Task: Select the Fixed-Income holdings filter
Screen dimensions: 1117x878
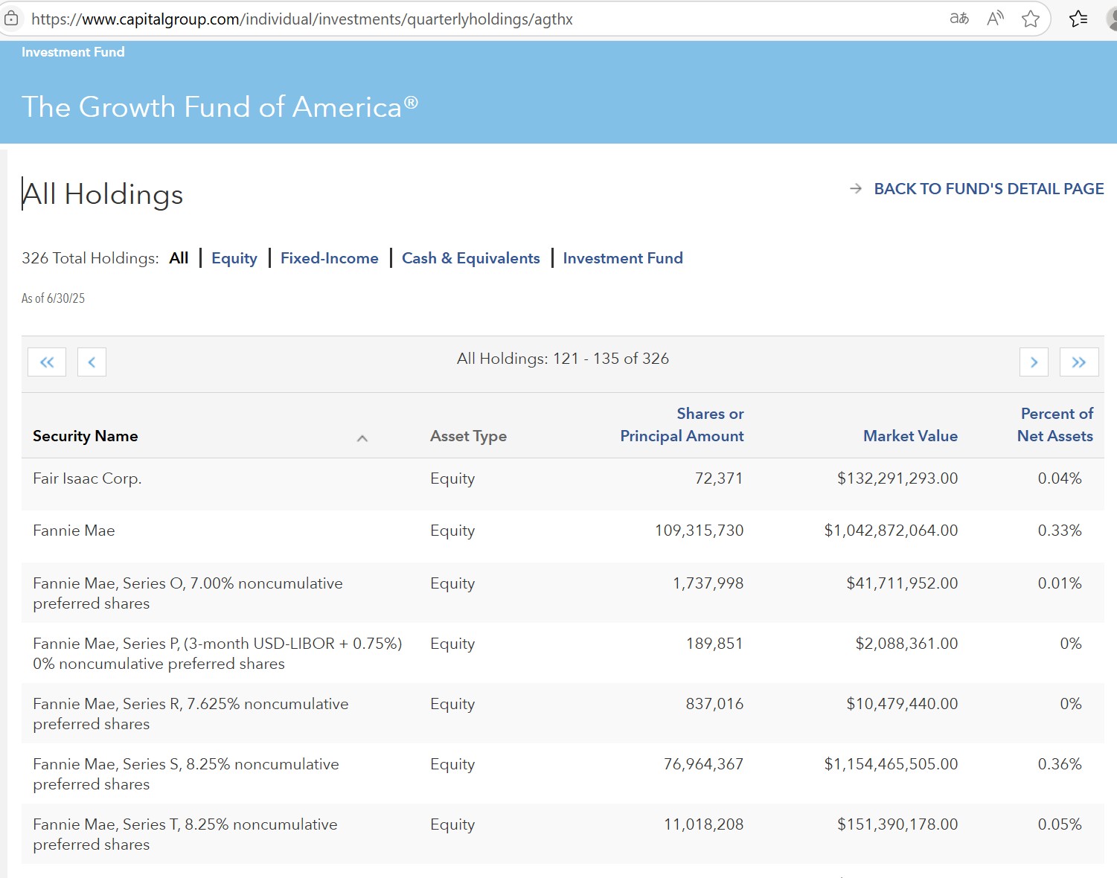Action: [329, 258]
